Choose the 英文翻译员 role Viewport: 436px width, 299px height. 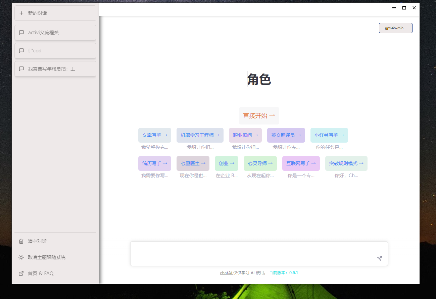286,135
